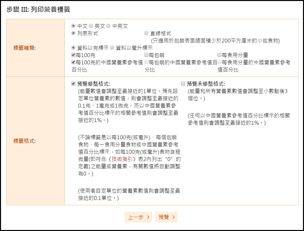This screenshot has width=304, height=231.
Task: Choose the 中英文 bilingual option
Action: pyautogui.click(x=108, y=26)
